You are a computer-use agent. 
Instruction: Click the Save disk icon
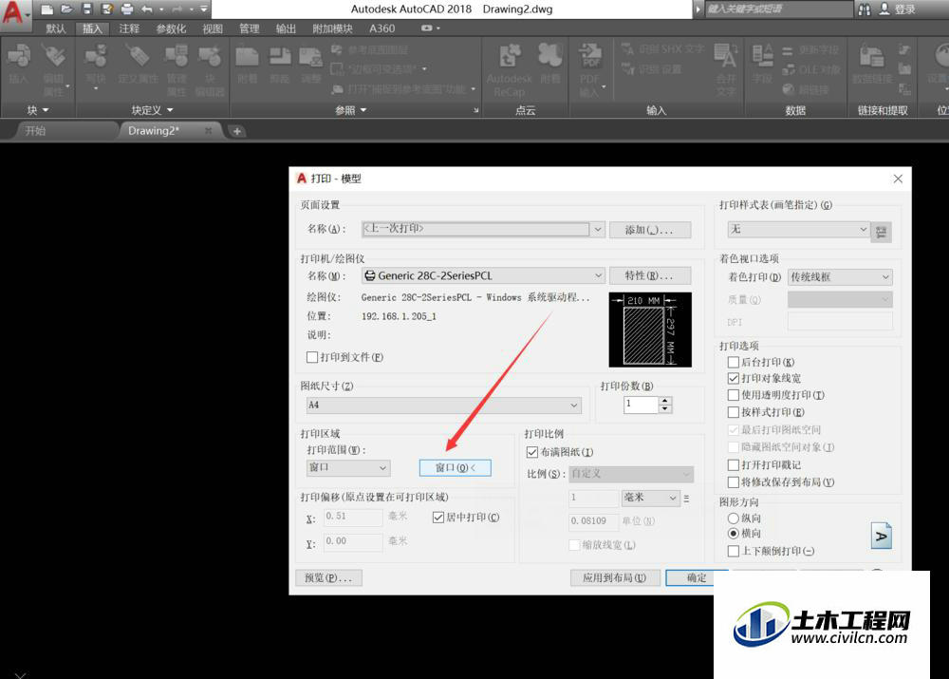(x=86, y=9)
